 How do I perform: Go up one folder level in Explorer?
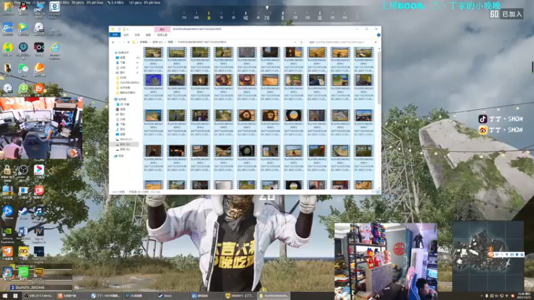coord(128,42)
